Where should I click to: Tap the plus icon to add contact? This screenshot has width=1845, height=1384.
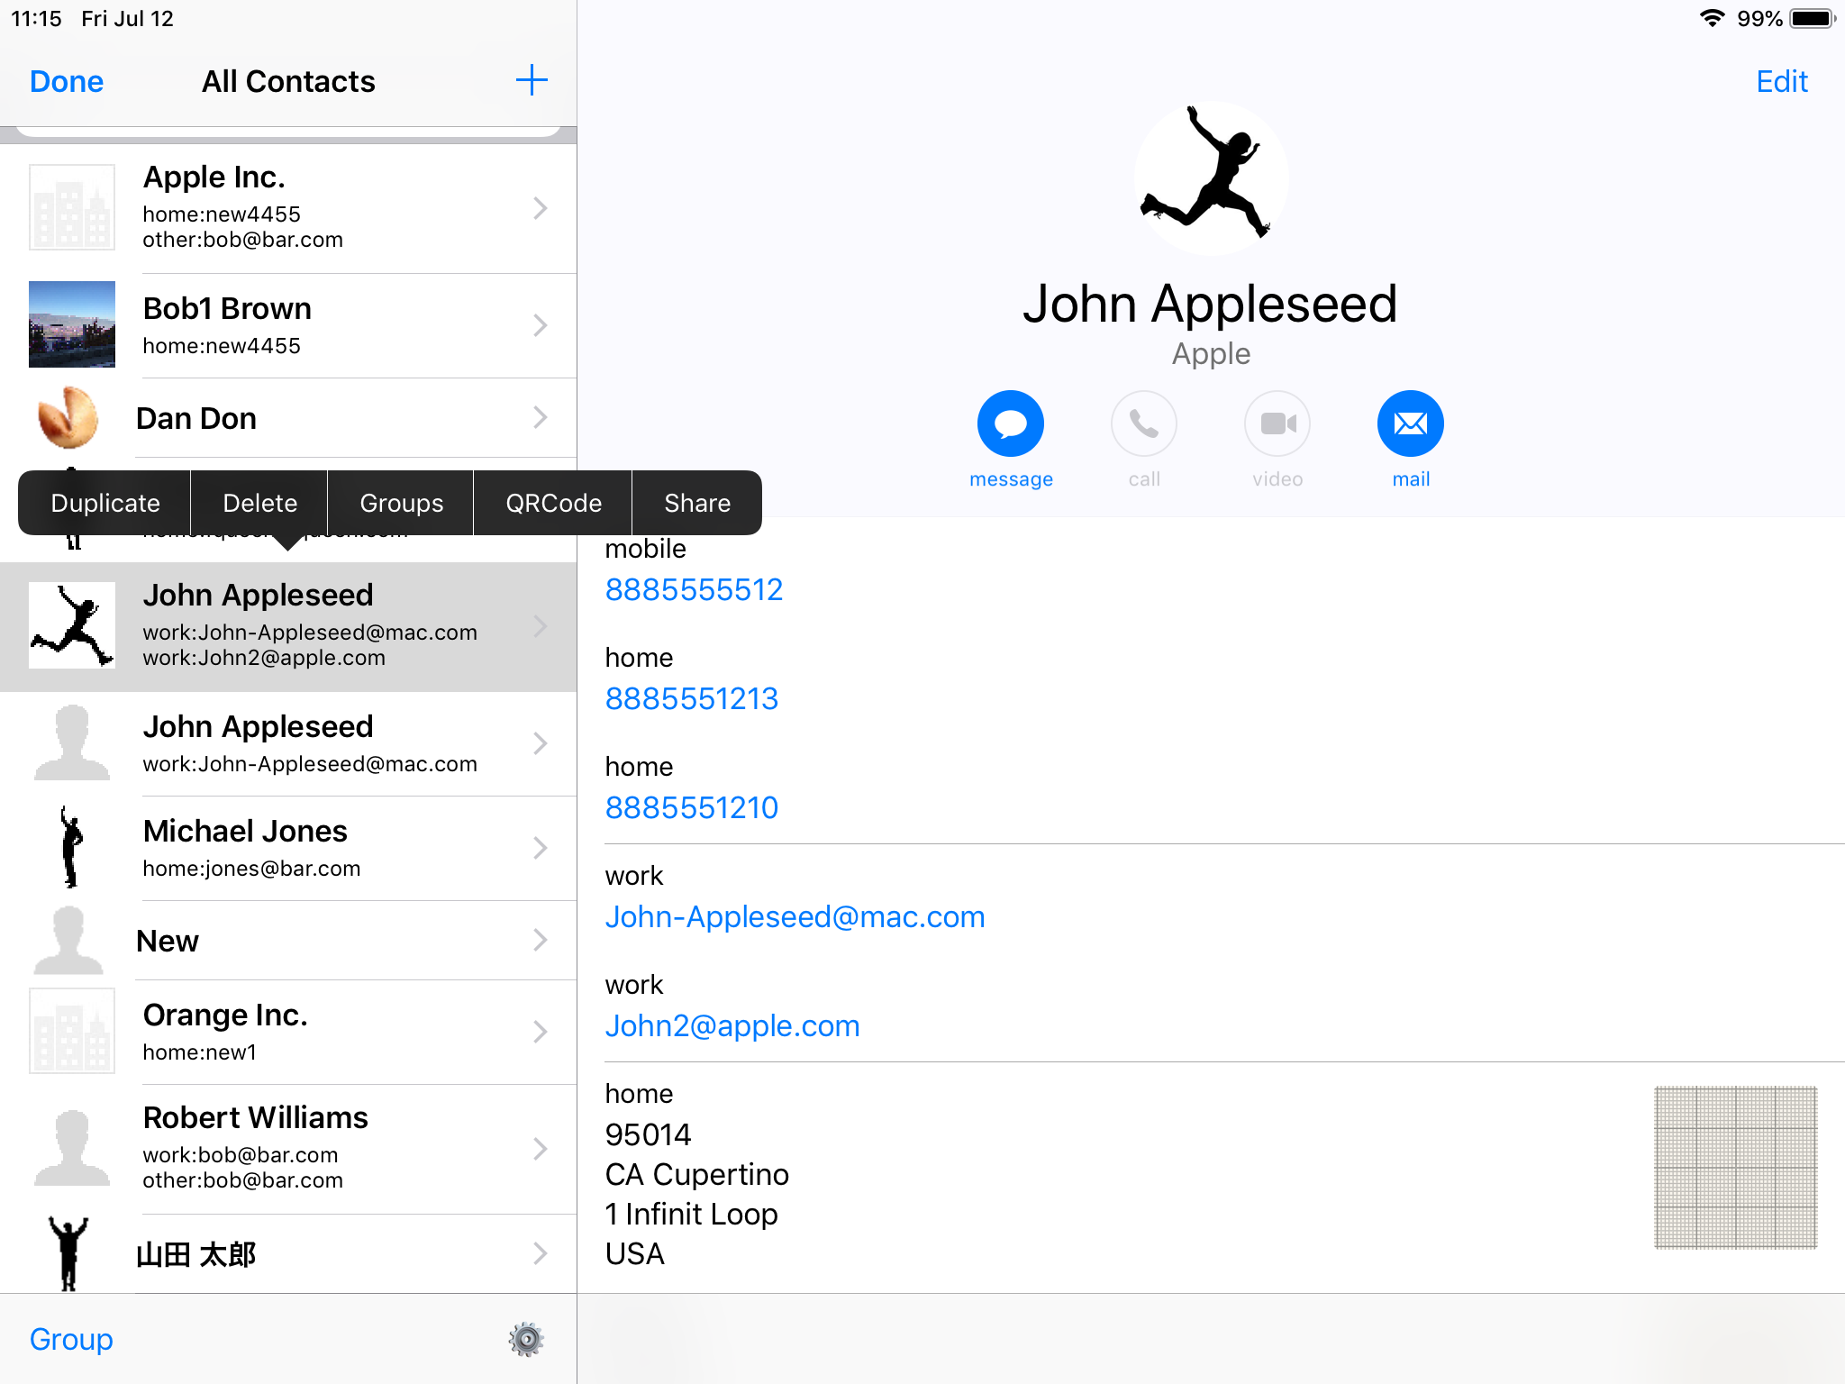(x=532, y=80)
